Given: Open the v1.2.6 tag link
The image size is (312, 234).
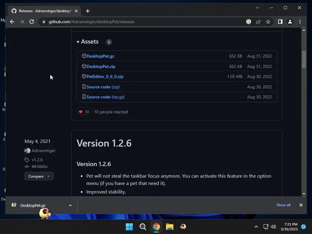Looking at the screenshot, I should (x=37, y=160).
